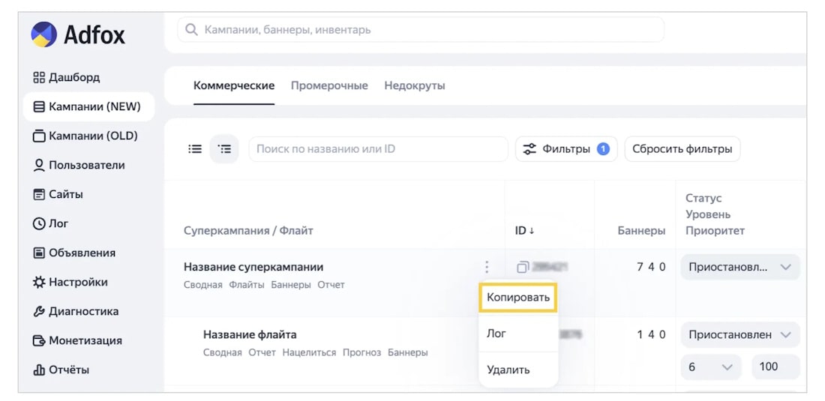Image resolution: width=825 pixels, height=401 pixels.
Task: Click the Поиск по названию или ID field
Action: point(378,149)
